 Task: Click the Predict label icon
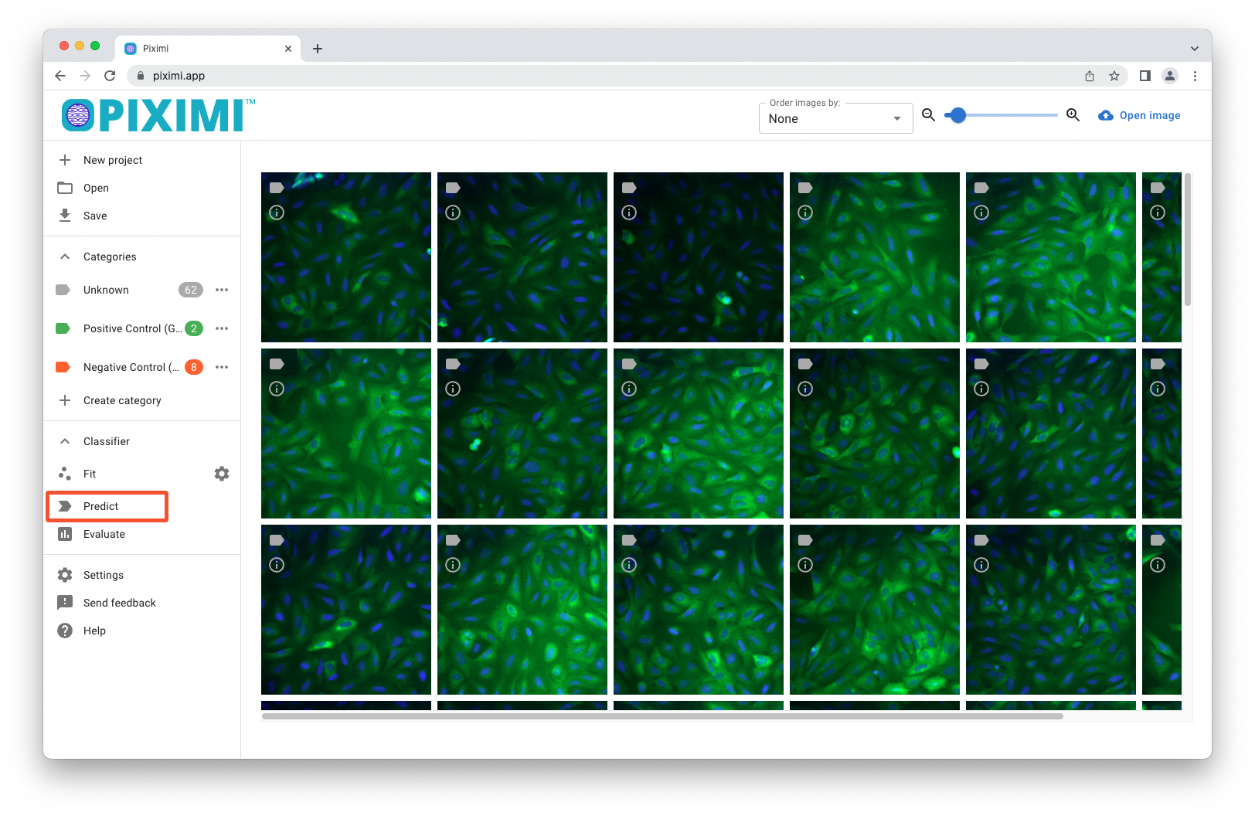tap(65, 506)
